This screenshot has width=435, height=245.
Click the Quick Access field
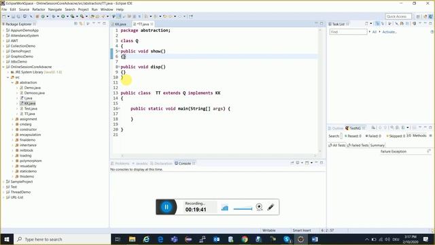coord(398,16)
